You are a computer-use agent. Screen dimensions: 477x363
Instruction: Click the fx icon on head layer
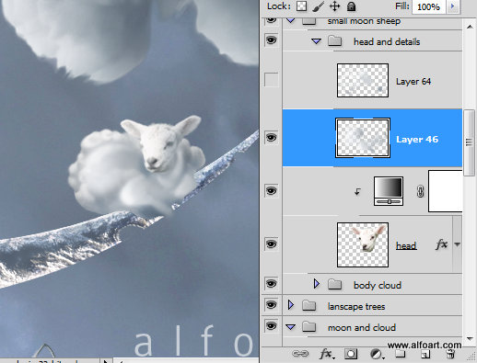click(441, 244)
